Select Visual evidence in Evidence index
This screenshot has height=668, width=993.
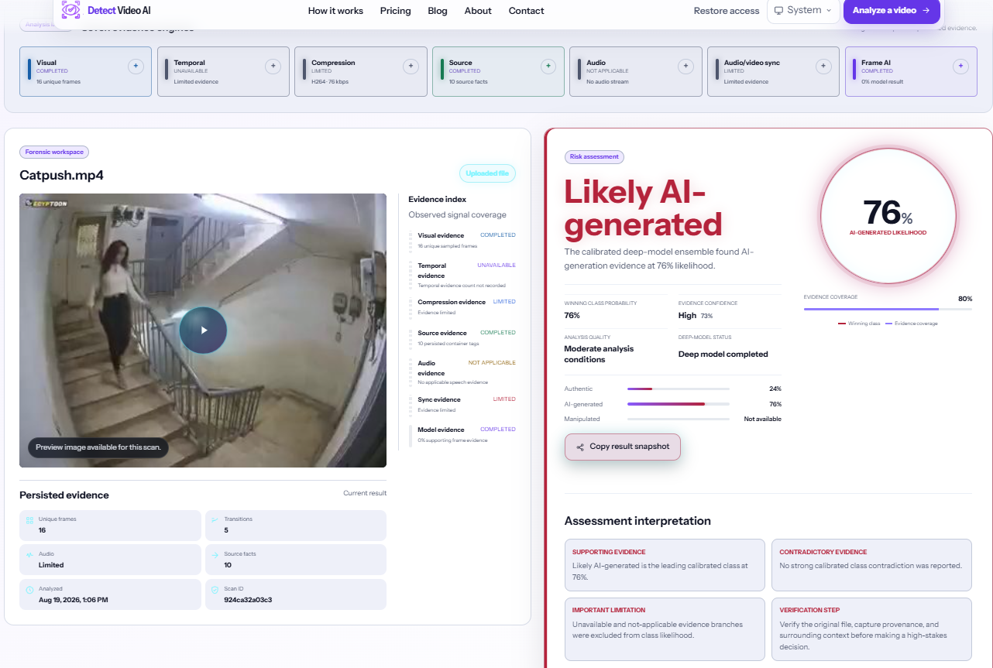pos(462,240)
